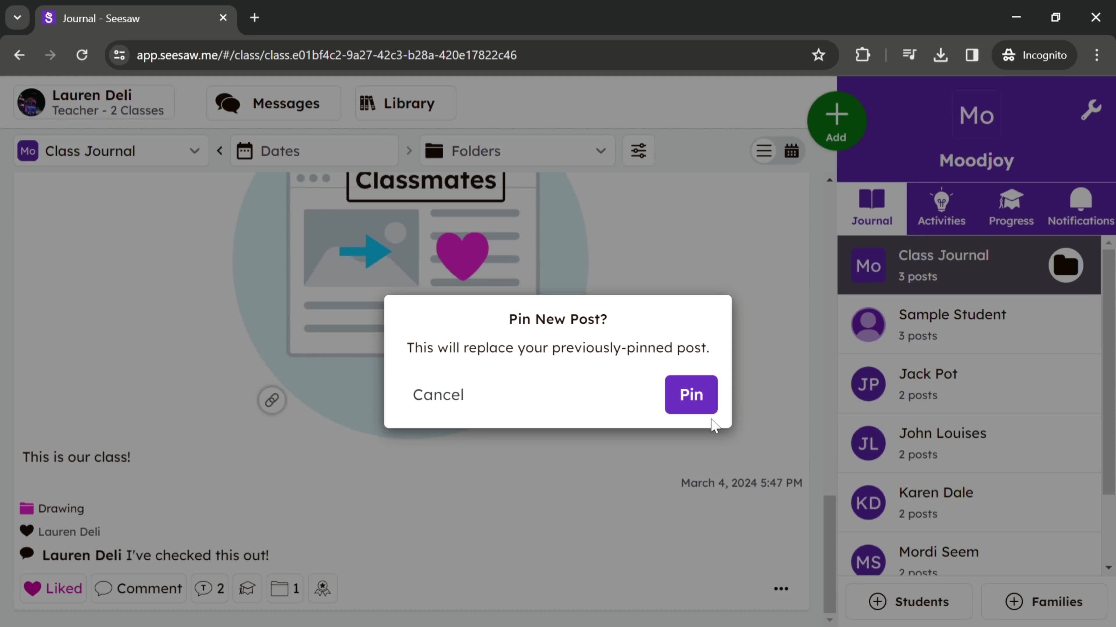The image size is (1116, 627).
Task: Switch to the Activities tab
Action: [941, 208]
